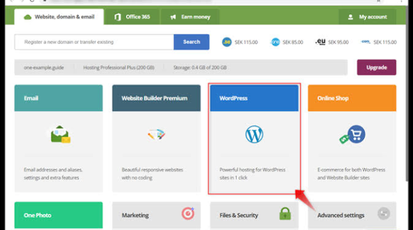Click E-commerce for both WordPress description

tap(351, 174)
